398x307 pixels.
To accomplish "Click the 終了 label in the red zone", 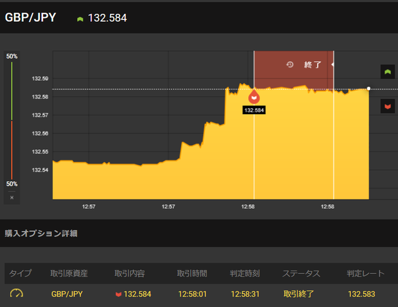I will click(x=312, y=65).
